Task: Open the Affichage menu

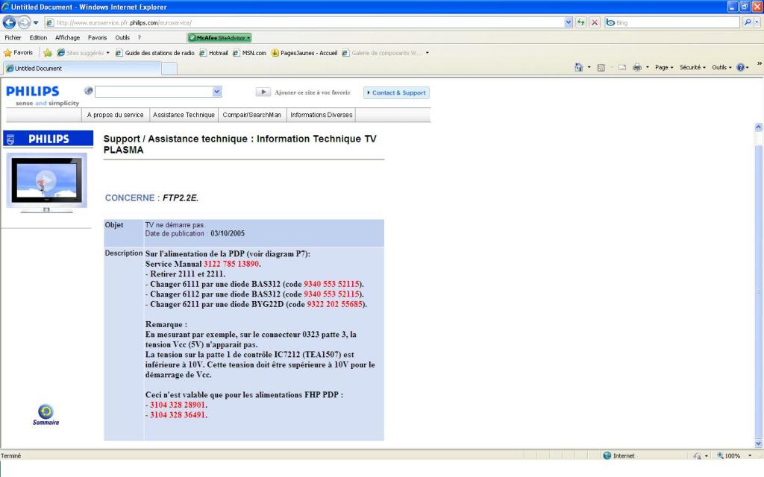Action: [x=67, y=37]
